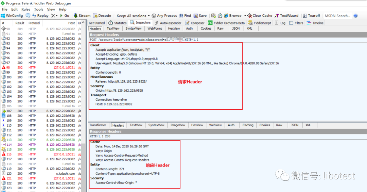The width and height of the screenshot is (367, 192).
Task: Switch to the Get Started tab
Action: point(97,23)
